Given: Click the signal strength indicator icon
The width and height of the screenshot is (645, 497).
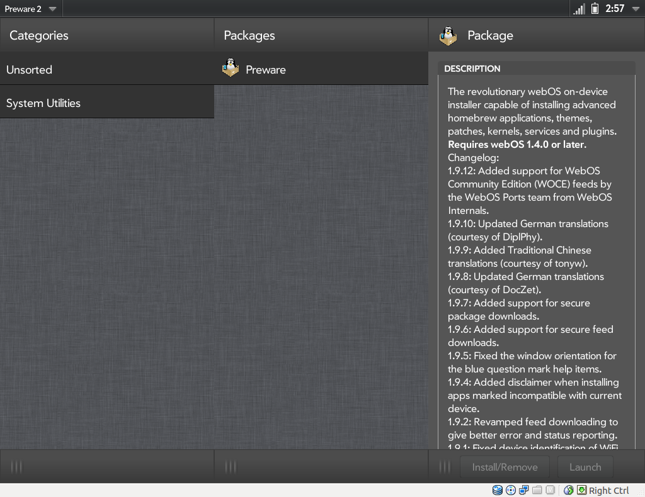Looking at the screenshot, I should (578, 9).
